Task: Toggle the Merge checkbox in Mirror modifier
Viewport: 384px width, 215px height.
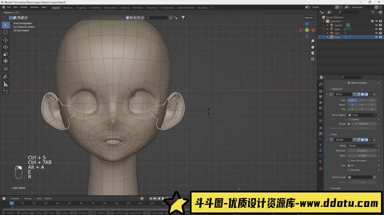Action: (x=349, y=124)
